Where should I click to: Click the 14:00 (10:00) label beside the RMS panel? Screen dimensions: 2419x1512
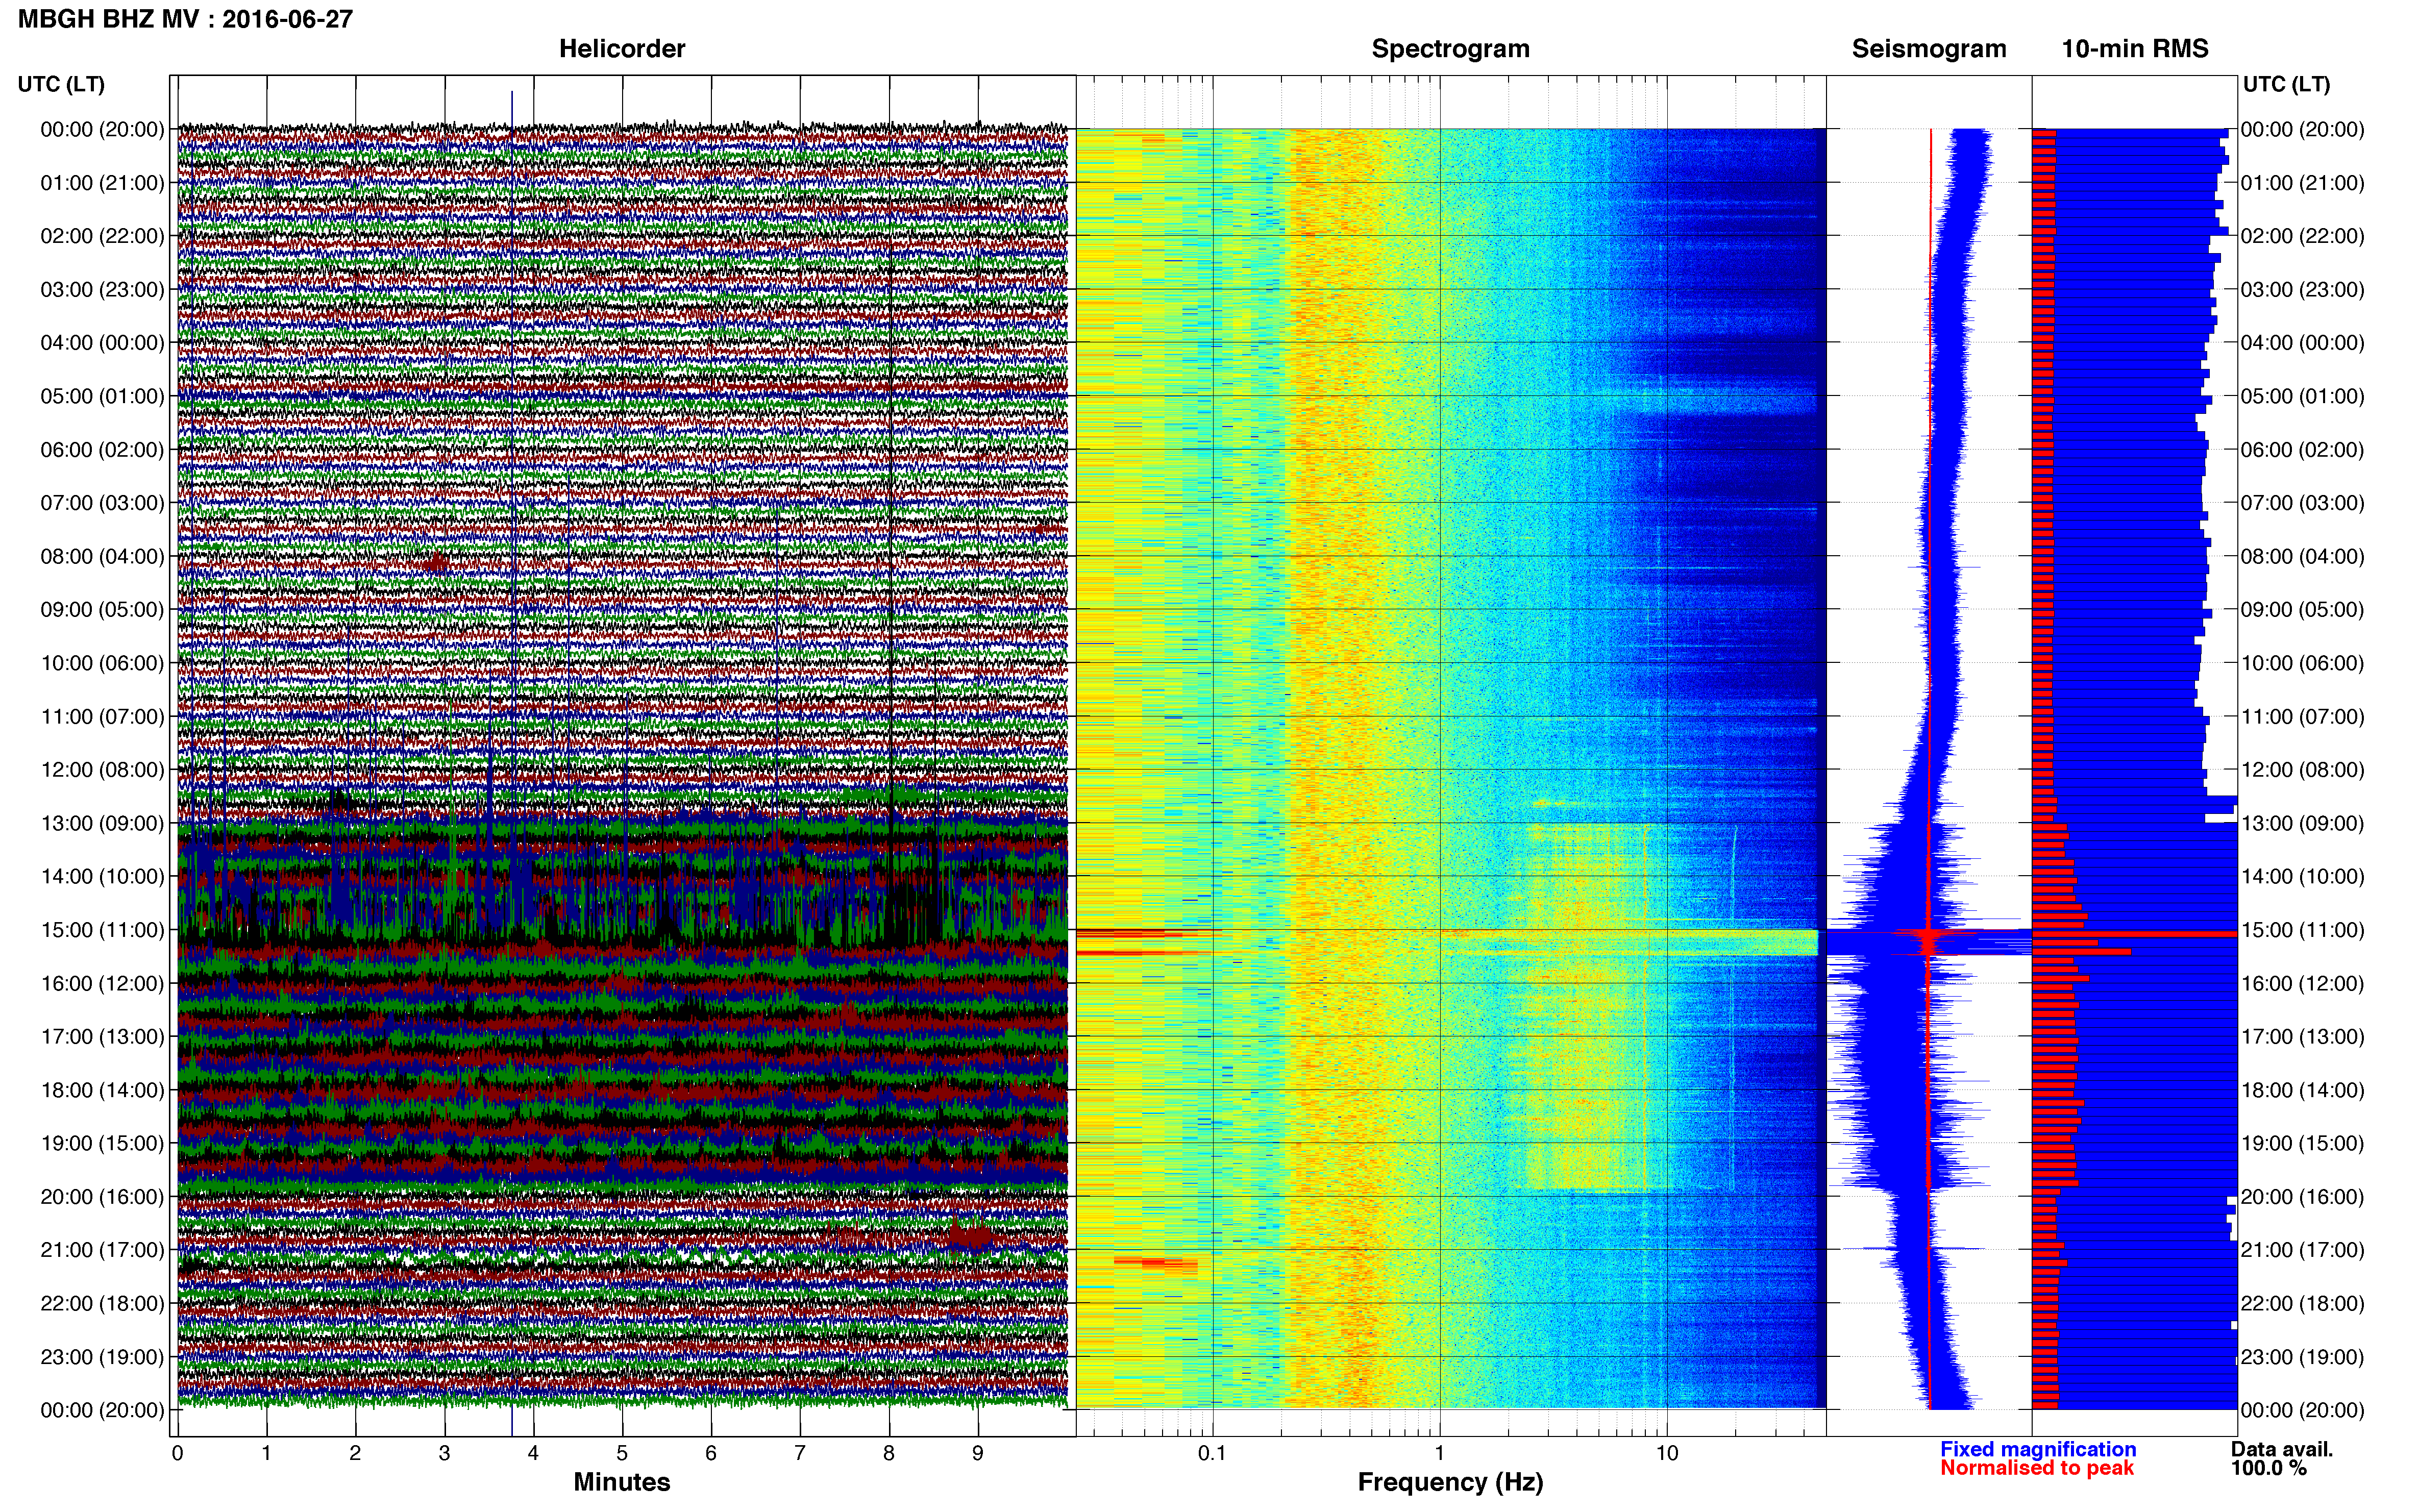click(2302, 877)
